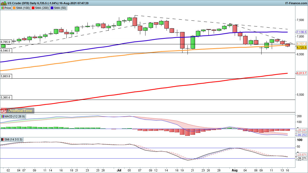Open the SMI (14 3 5 3) indicator label
Viewport: 308px width, 173px height.
pyautogui.click(x=11, y=139)
